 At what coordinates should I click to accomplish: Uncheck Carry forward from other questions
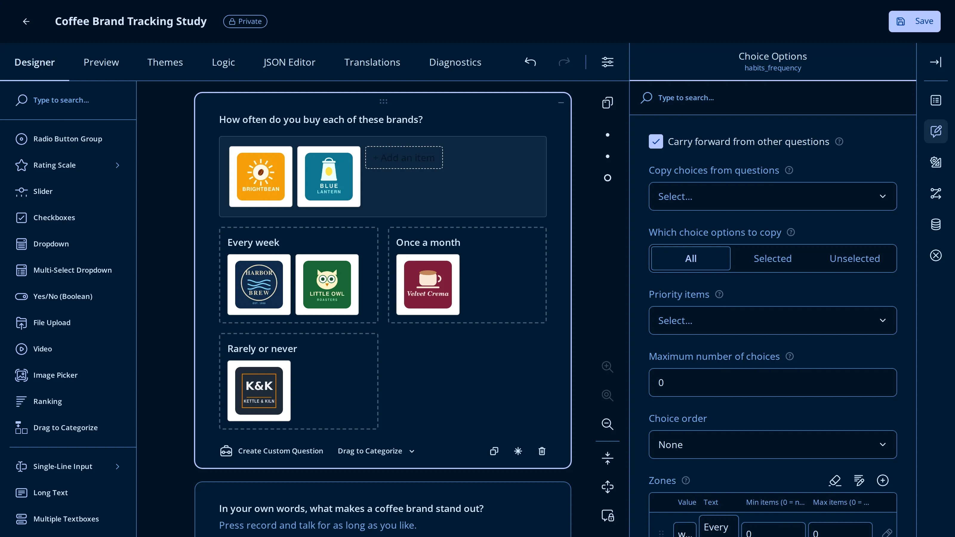(x=655, y=142)
